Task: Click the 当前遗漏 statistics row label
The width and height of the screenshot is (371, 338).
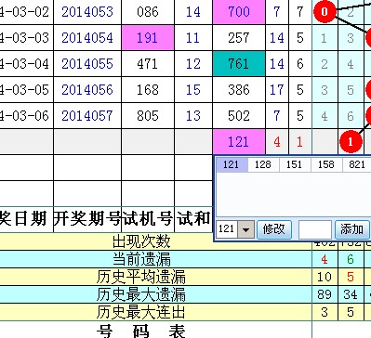Action: tap(141, 259)
